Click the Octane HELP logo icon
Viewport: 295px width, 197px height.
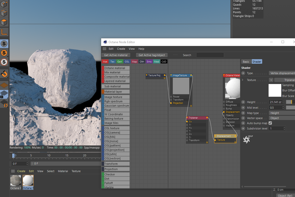pyautogui.click(x=247, y=139)
